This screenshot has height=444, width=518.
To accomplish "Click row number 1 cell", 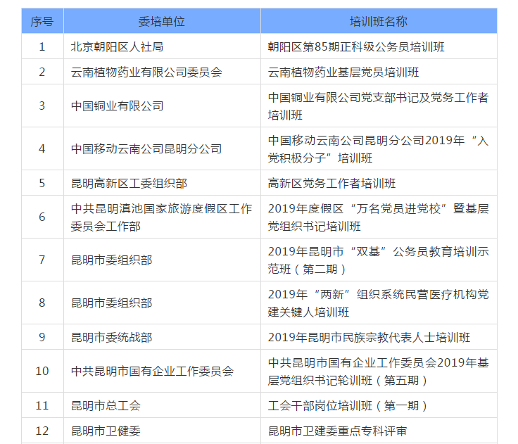I will tap(42, 46).
